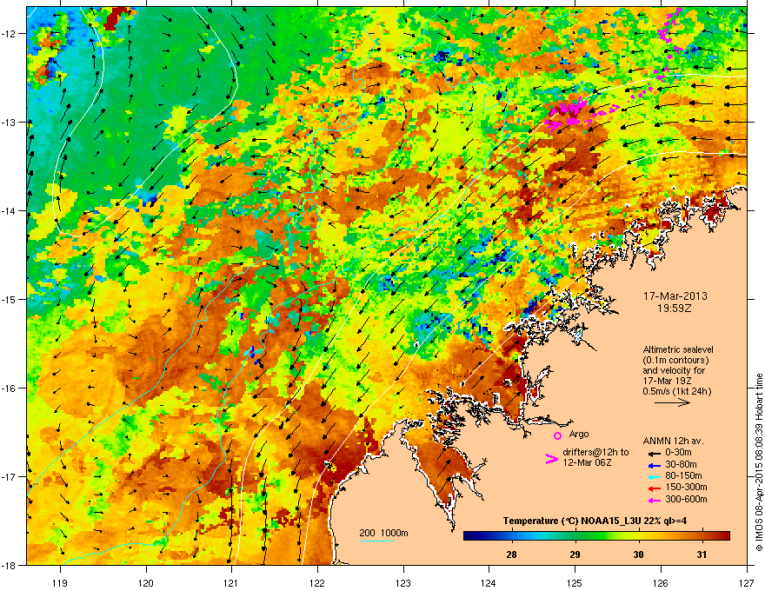Click the 'Altimetric sealevel' legend text
The image size is (765, 591).
(678, 349)
